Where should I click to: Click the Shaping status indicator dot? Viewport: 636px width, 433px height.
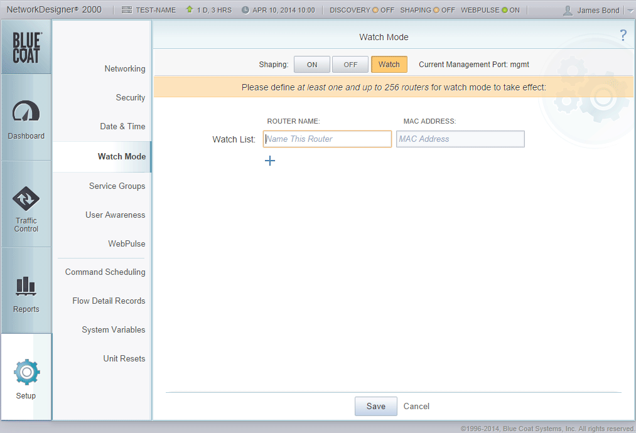pos(436,10)
